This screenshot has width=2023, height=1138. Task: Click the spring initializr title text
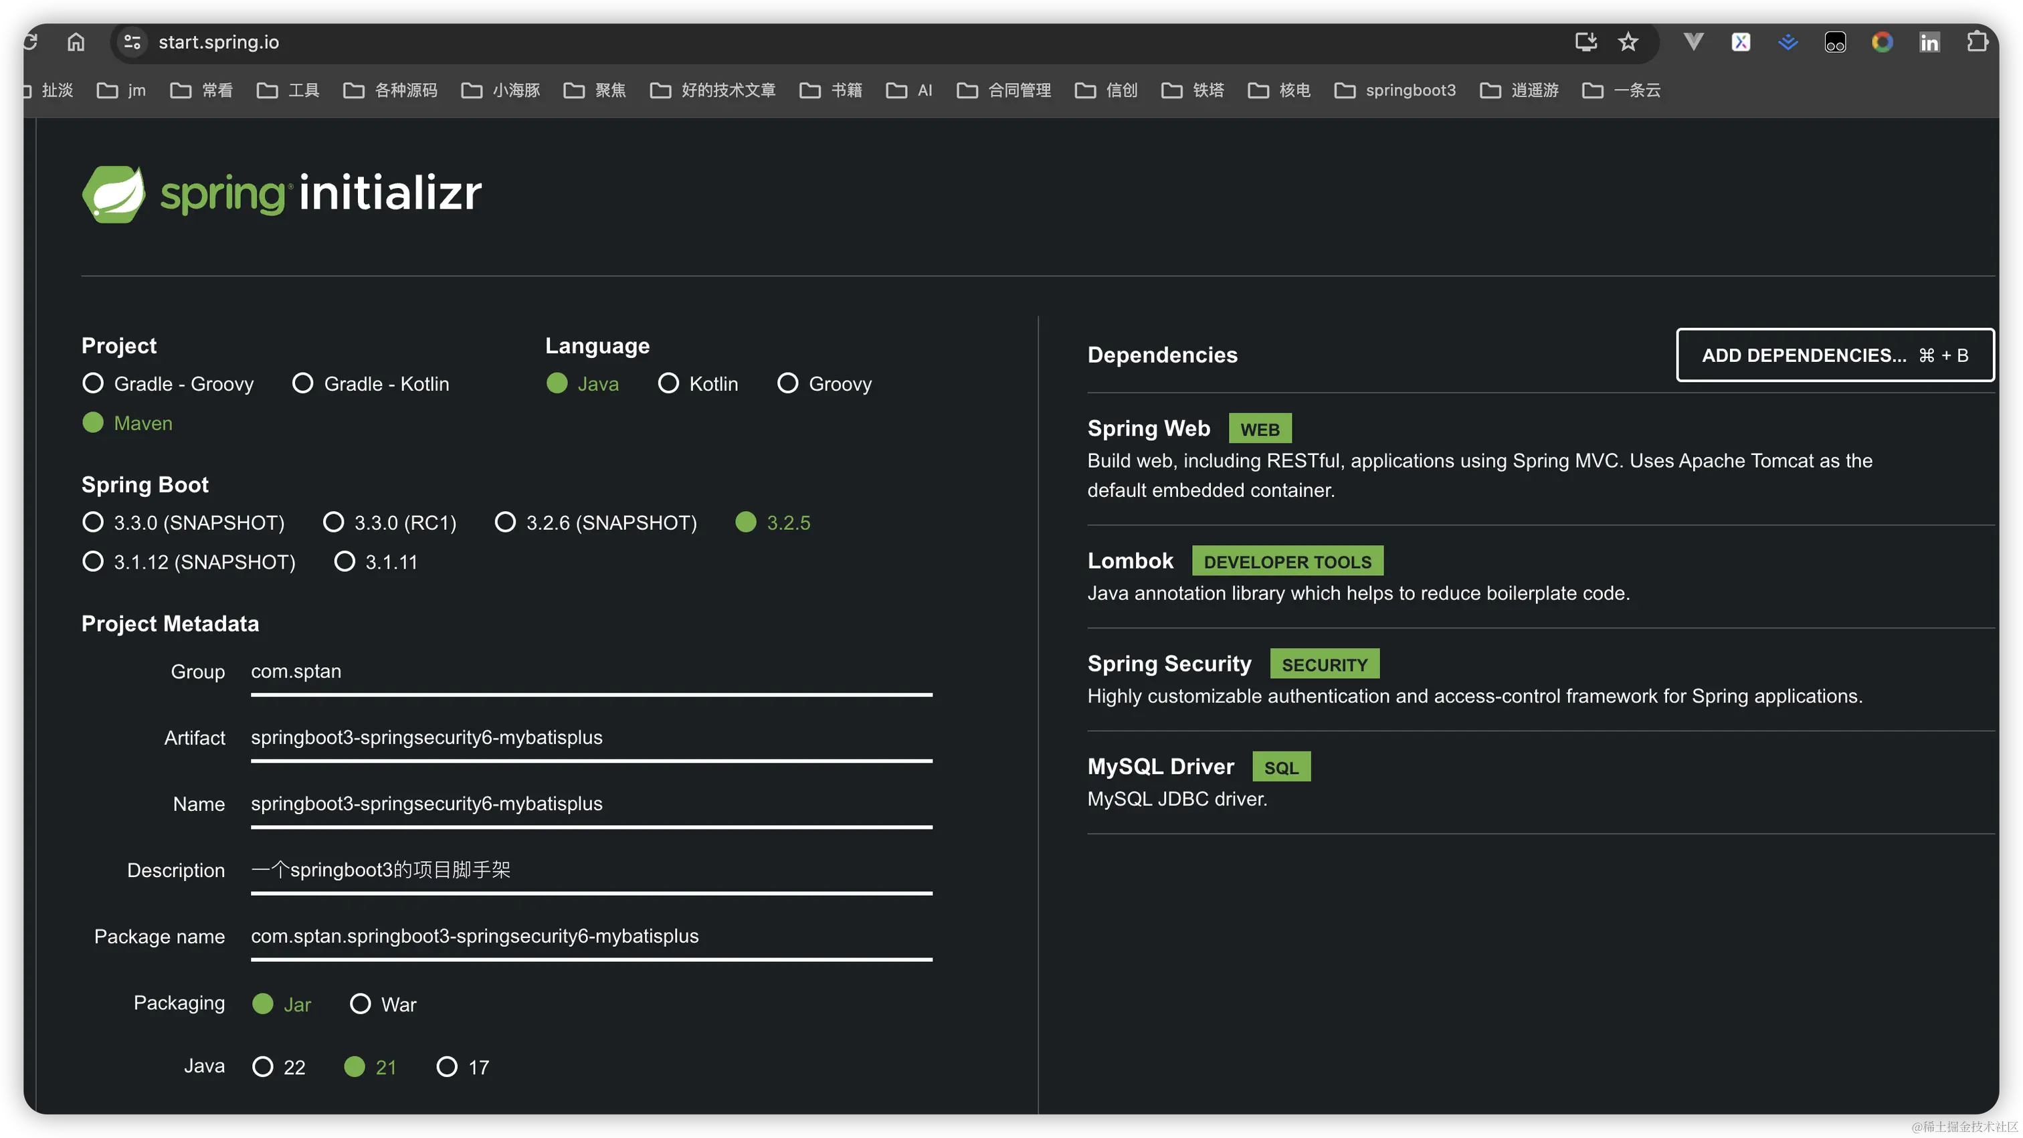tap(321, 193)
